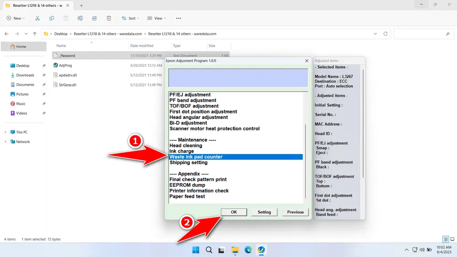Open a new Explorer tab with plus
This screenshot has height=257, width=457.
coord(81,5)
